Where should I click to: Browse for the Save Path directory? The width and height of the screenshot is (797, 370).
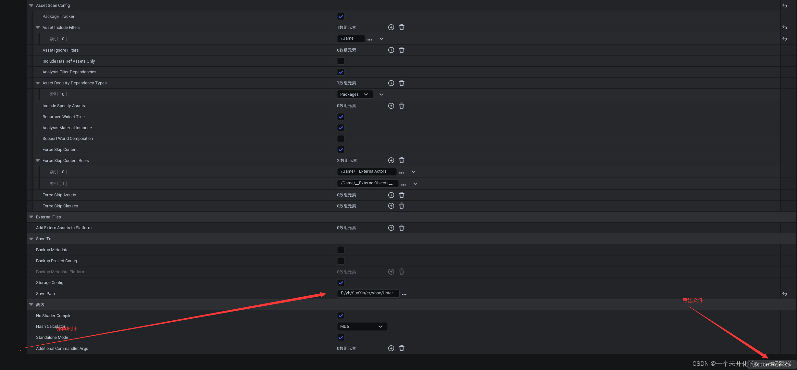pyautogui.click(x=404, y=294)
